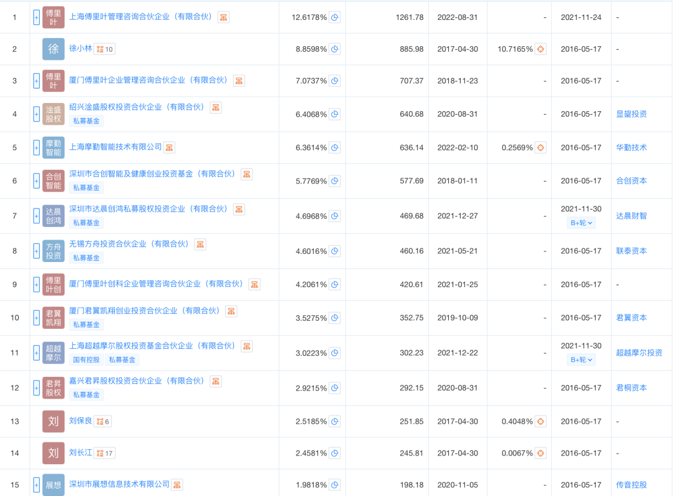
Task: Expand row 5 上海摩勤智能 plus toggle
Action: coord(36,148)
